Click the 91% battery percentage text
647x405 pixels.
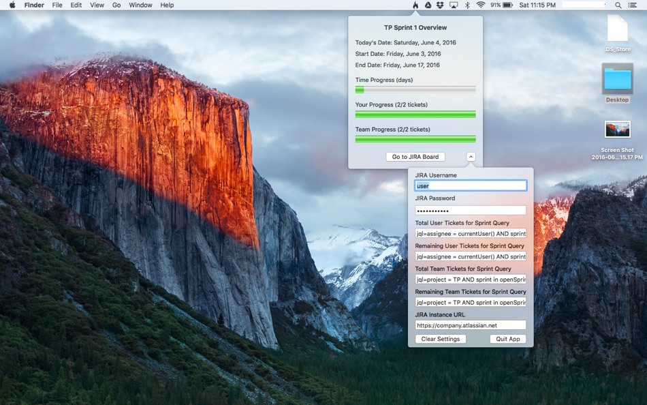495,5
